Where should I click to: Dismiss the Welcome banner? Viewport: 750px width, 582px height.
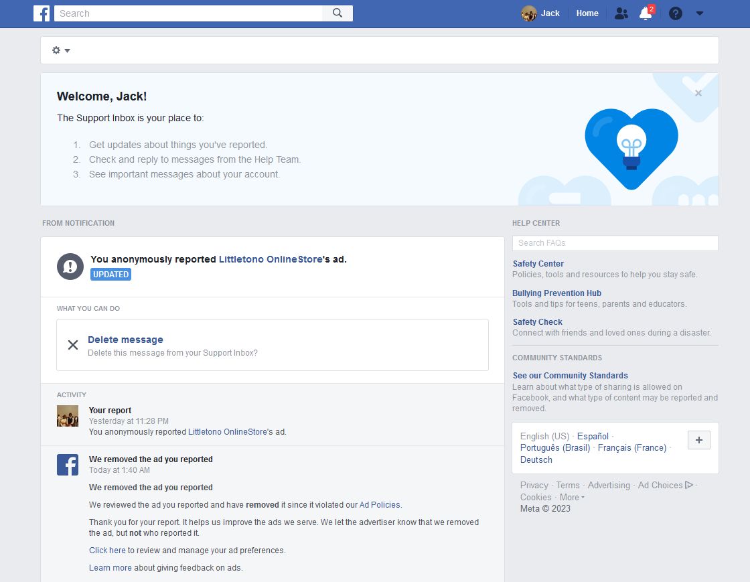698,93
